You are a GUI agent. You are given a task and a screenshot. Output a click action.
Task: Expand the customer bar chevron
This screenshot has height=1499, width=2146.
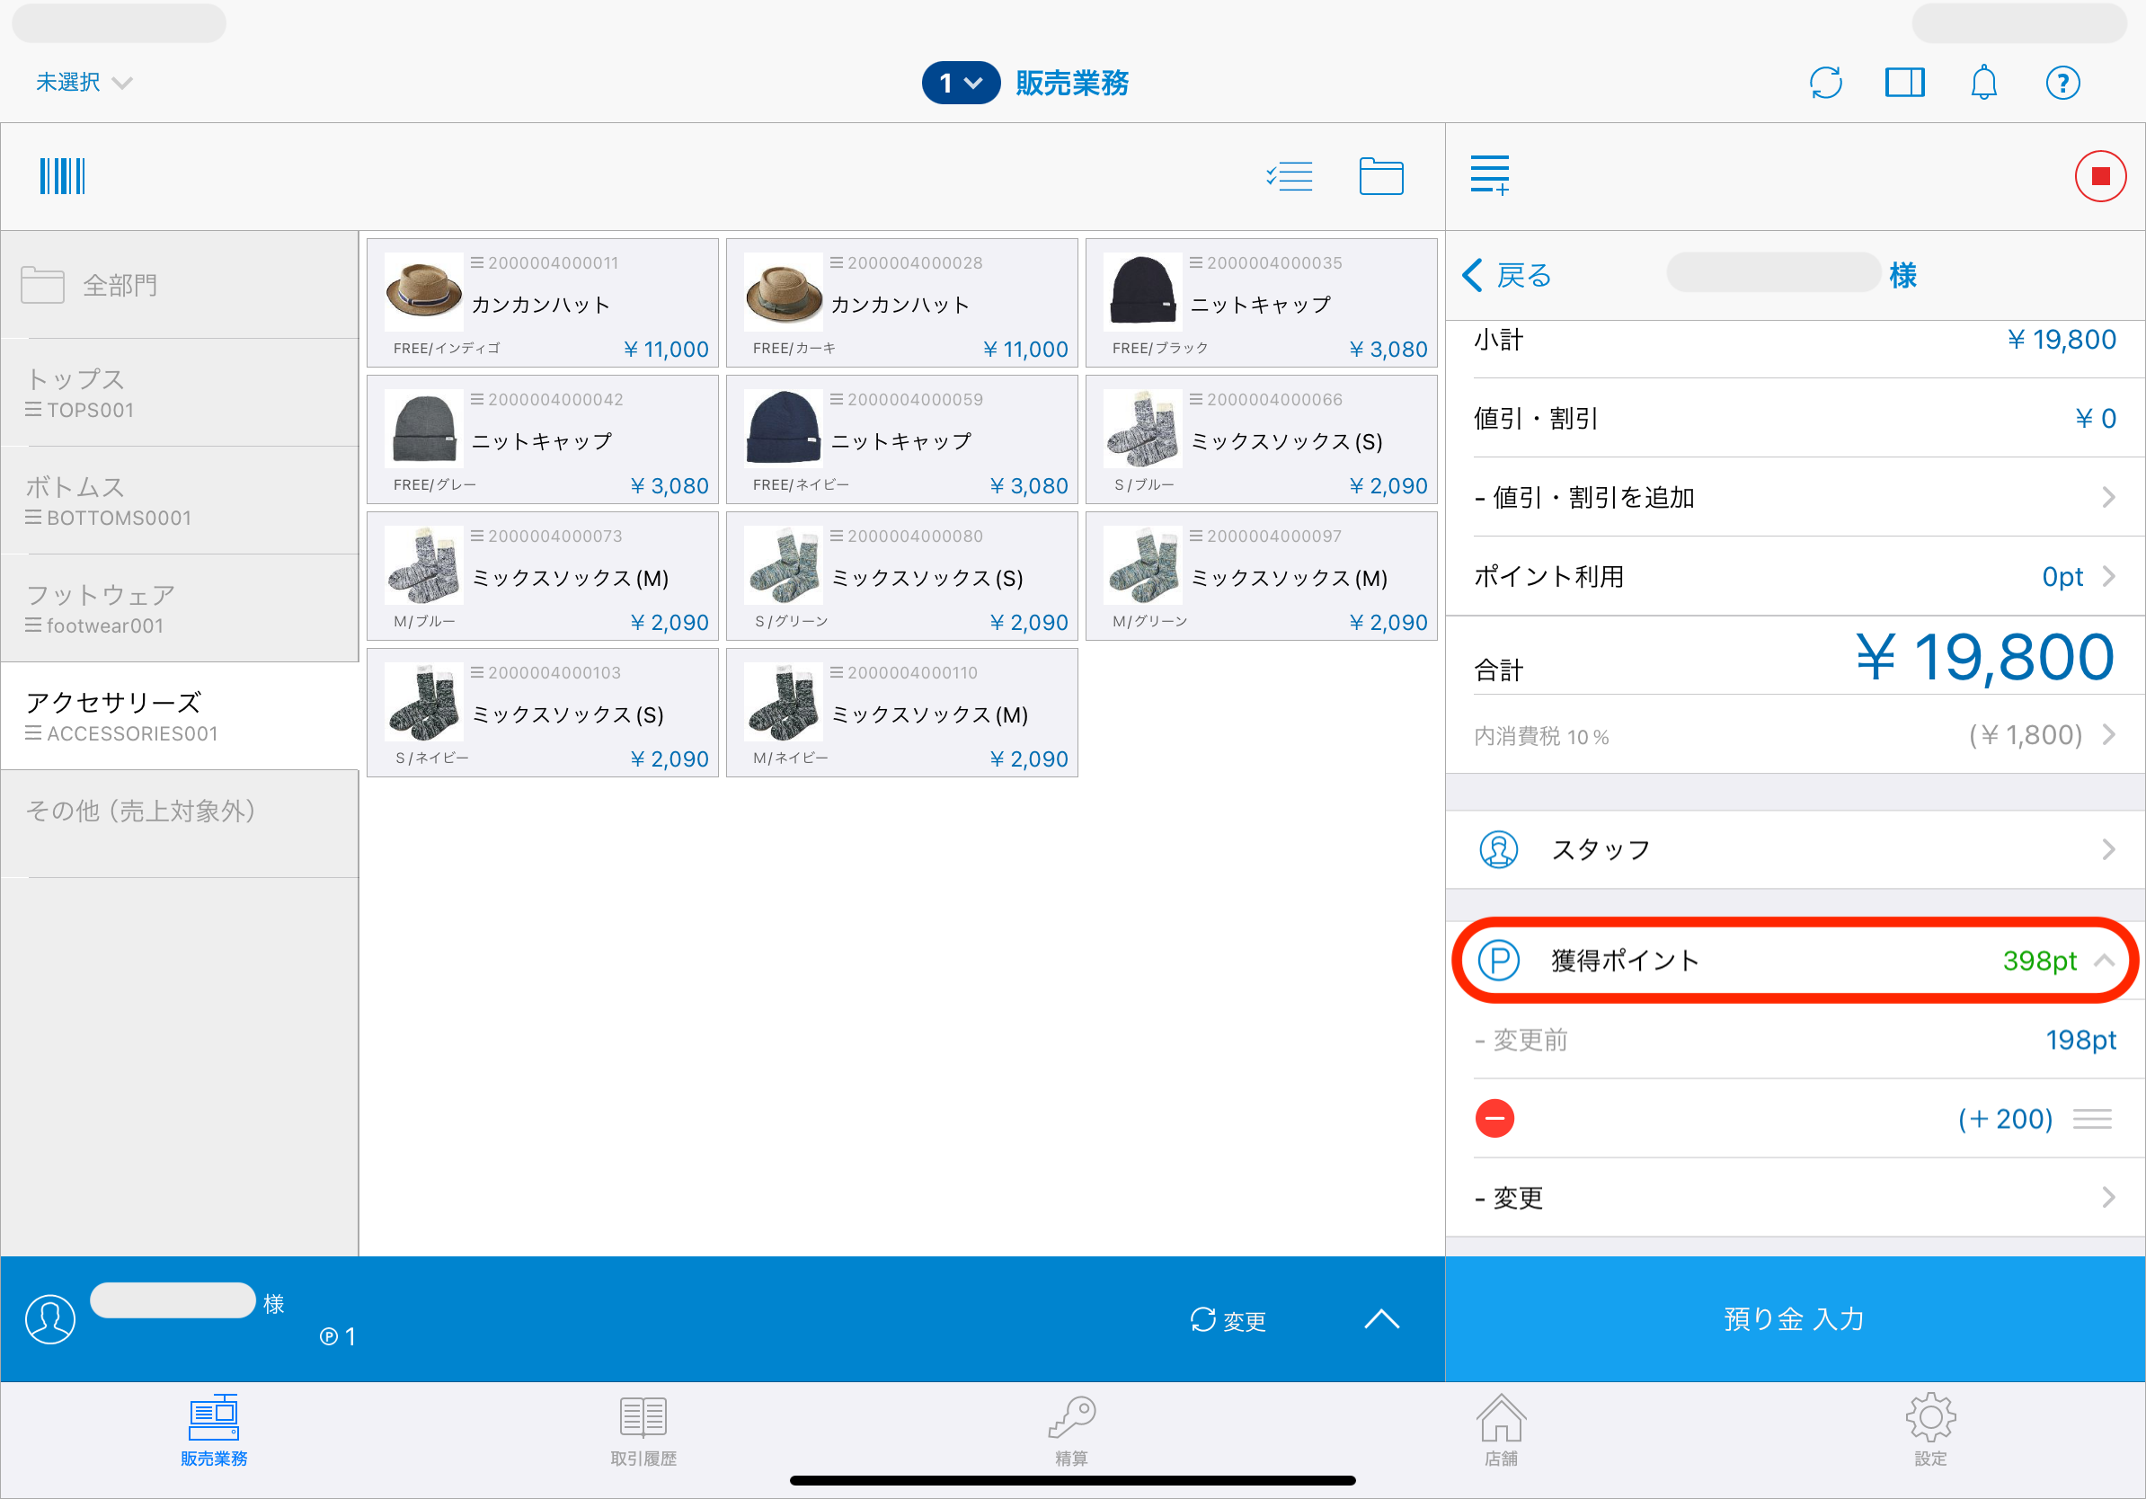1380,1318
